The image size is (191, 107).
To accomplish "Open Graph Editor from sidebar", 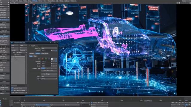I will point(5,12).
